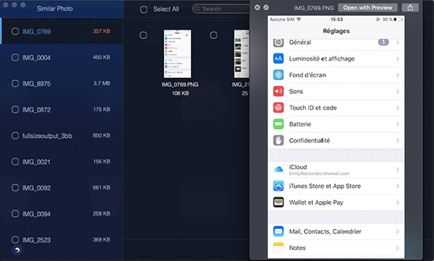434x261 pixels.
Task: Select IMG_2523 in the sidebar list
Action: point(61,240)
